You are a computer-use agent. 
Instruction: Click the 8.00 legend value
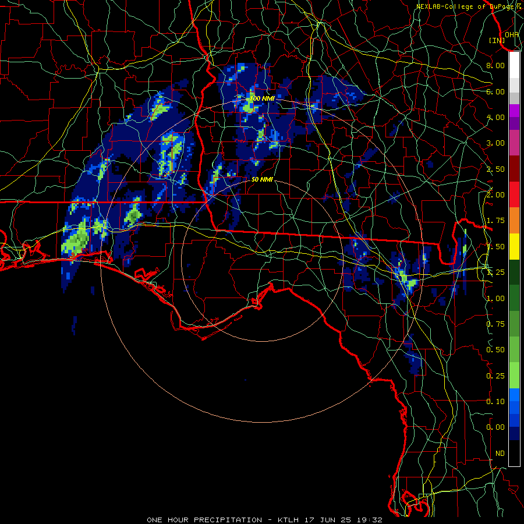495,65
